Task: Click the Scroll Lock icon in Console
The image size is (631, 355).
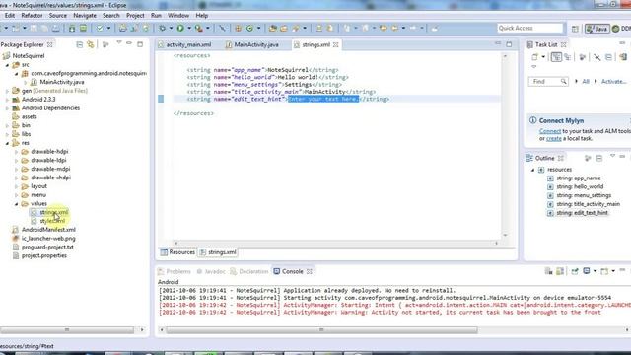Action: (560, 271)
